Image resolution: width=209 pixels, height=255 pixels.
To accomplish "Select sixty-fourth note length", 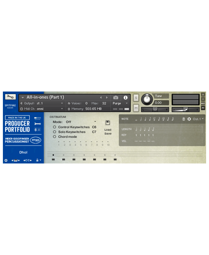I will pos(173,119).
